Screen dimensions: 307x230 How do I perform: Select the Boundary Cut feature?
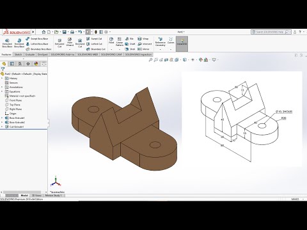(x=96, y=49)
